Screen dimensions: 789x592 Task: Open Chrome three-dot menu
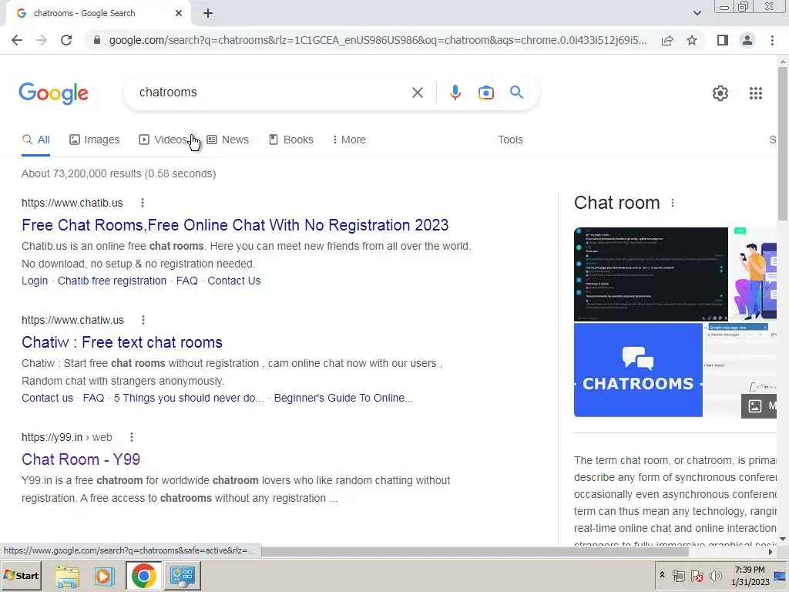point(772,40)
